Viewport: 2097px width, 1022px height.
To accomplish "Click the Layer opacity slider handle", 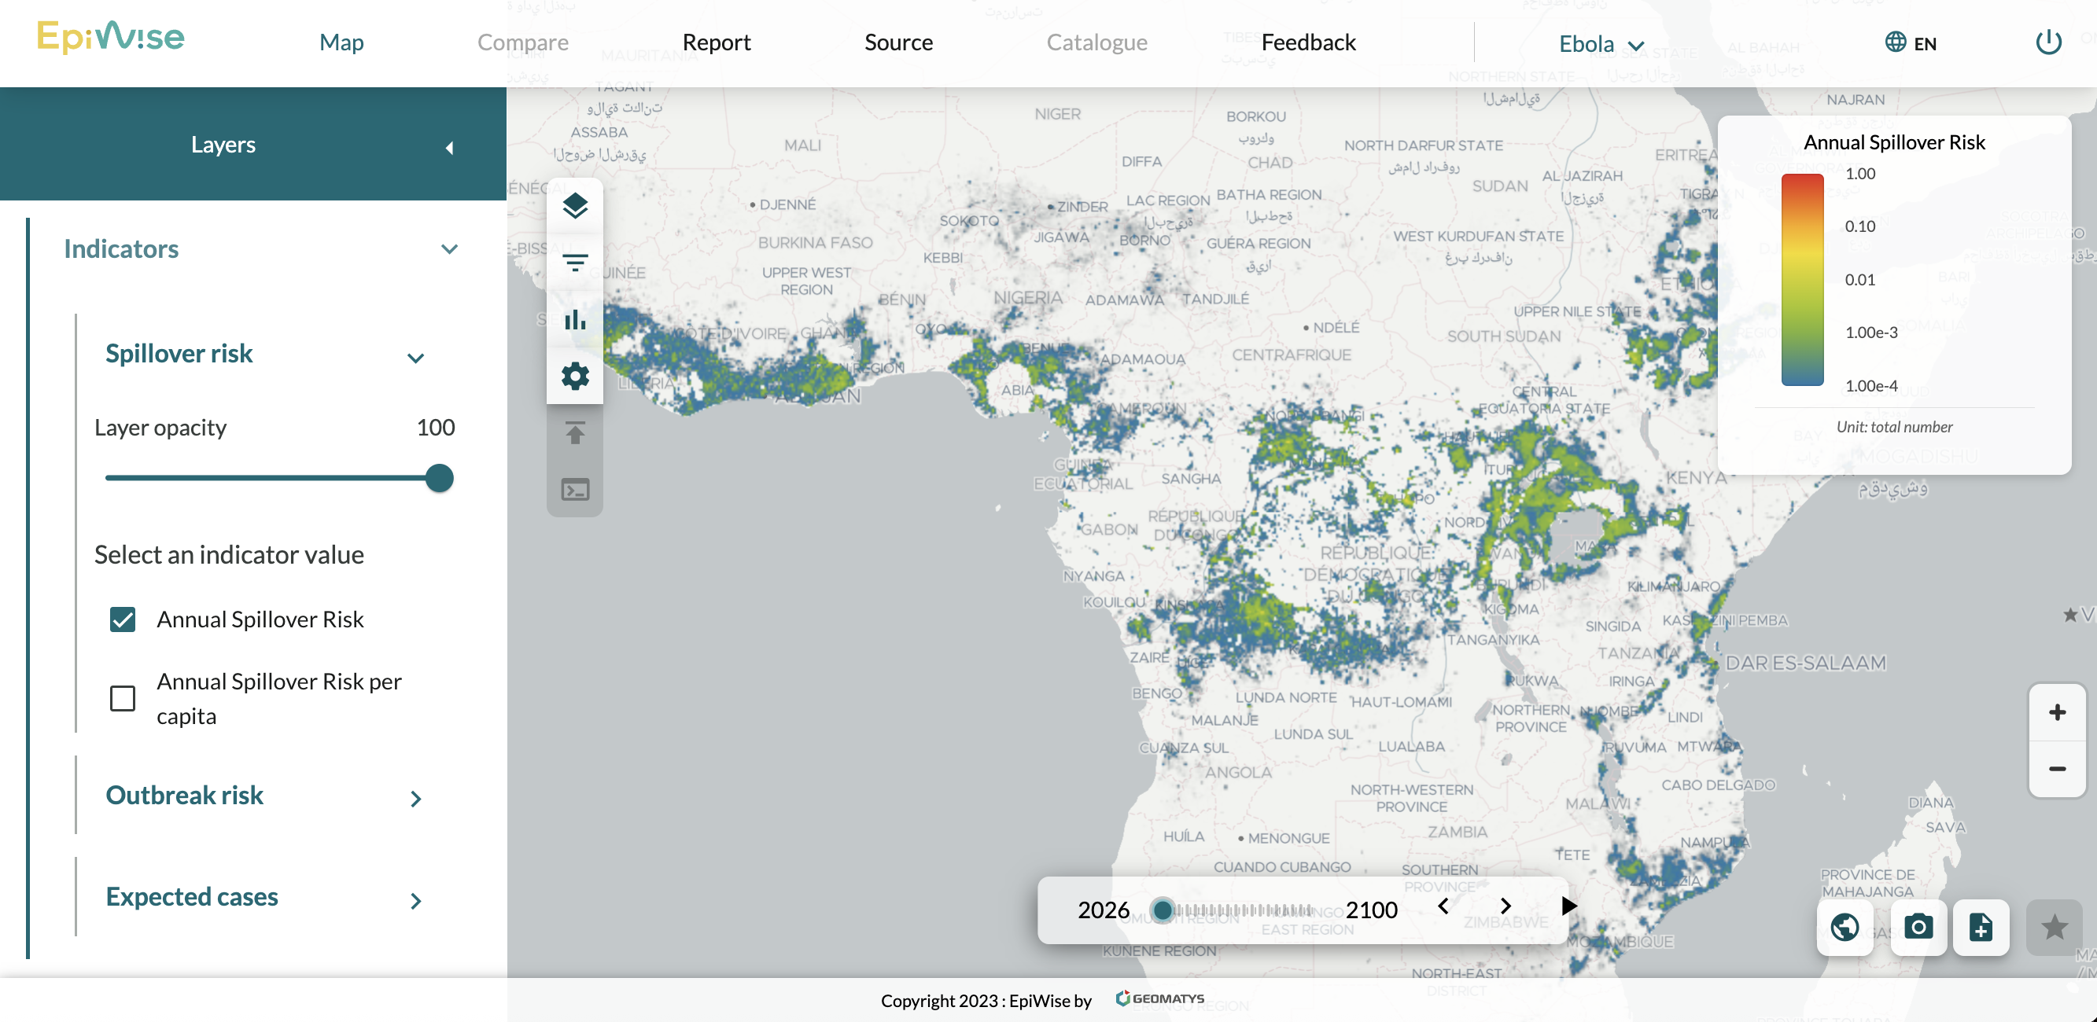I will [x=440, y=478].
